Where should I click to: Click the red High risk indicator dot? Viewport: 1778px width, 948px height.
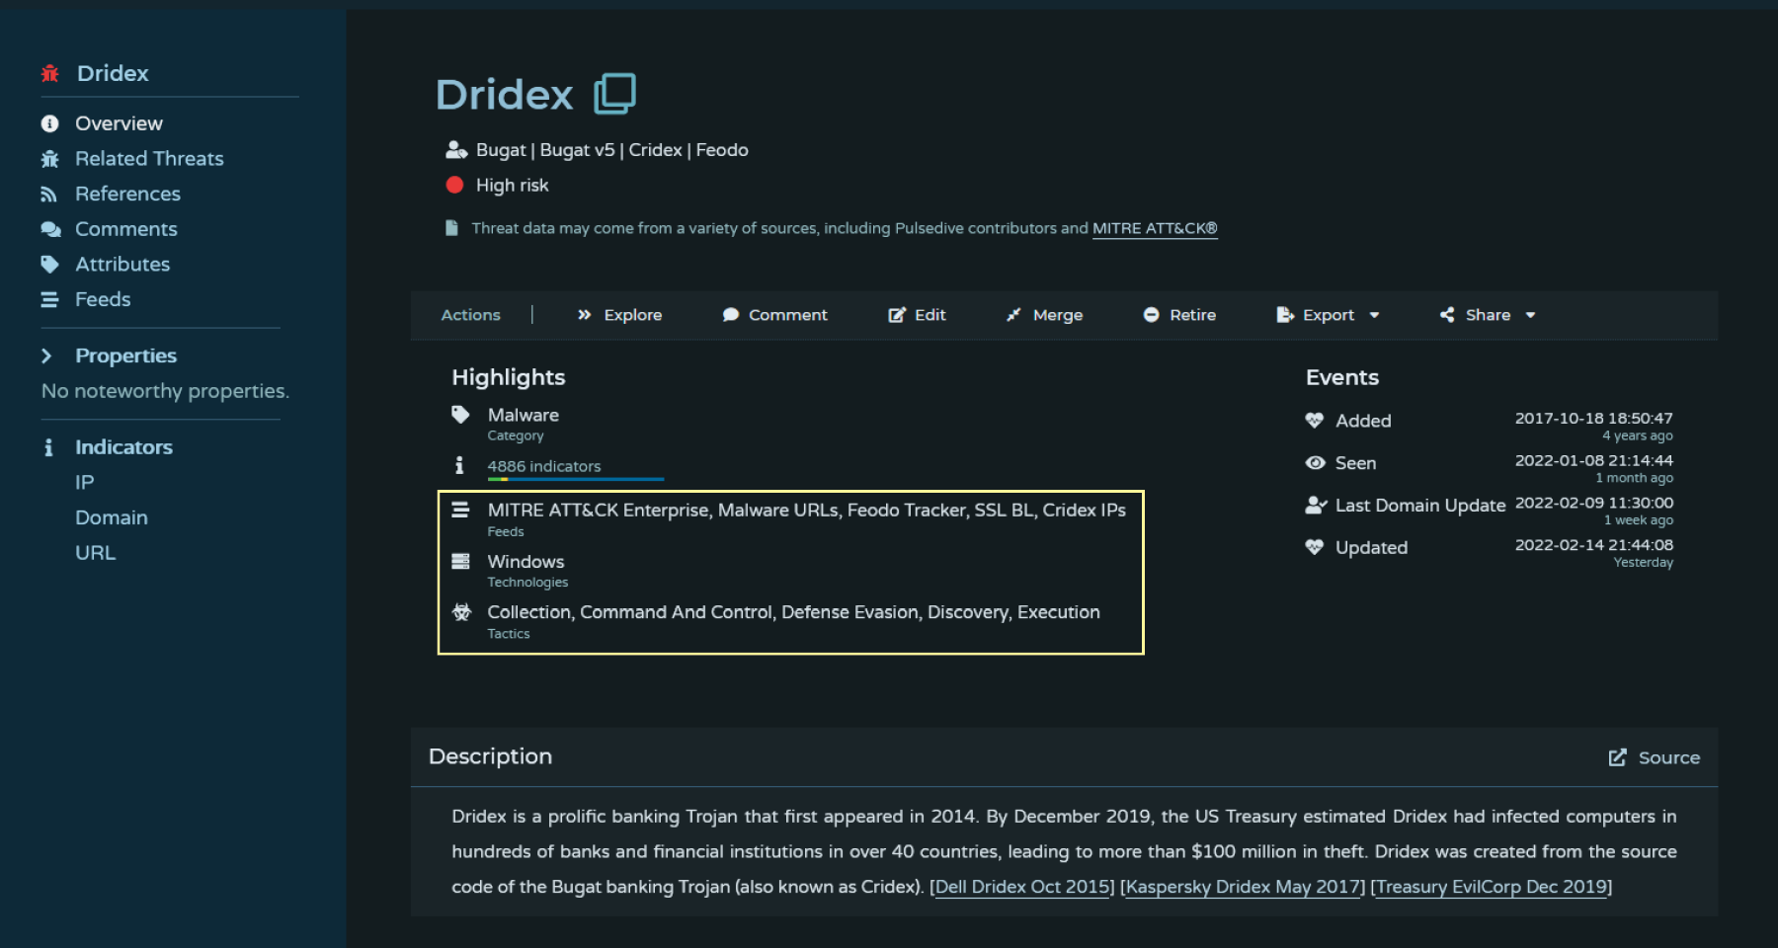click(454, 185)
